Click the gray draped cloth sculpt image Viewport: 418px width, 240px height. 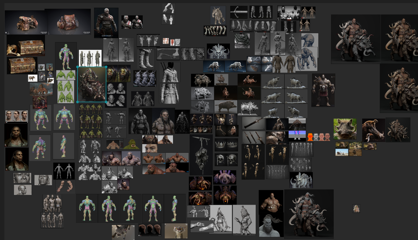click(242, 41)
